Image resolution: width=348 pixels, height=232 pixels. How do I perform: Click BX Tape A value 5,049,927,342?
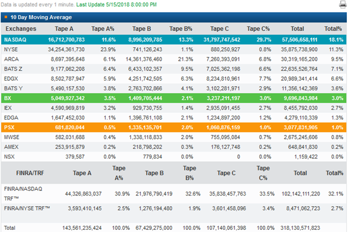pyautogui.click(x=67, y=98)
